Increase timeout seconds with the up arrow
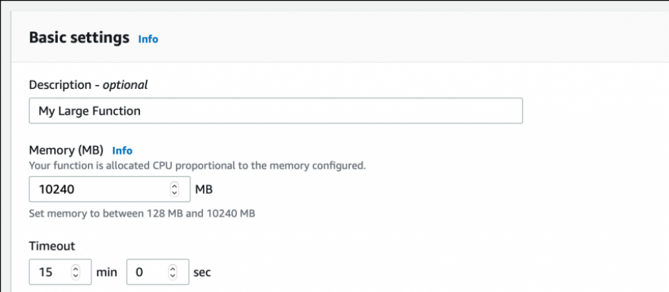 (172, 268)
